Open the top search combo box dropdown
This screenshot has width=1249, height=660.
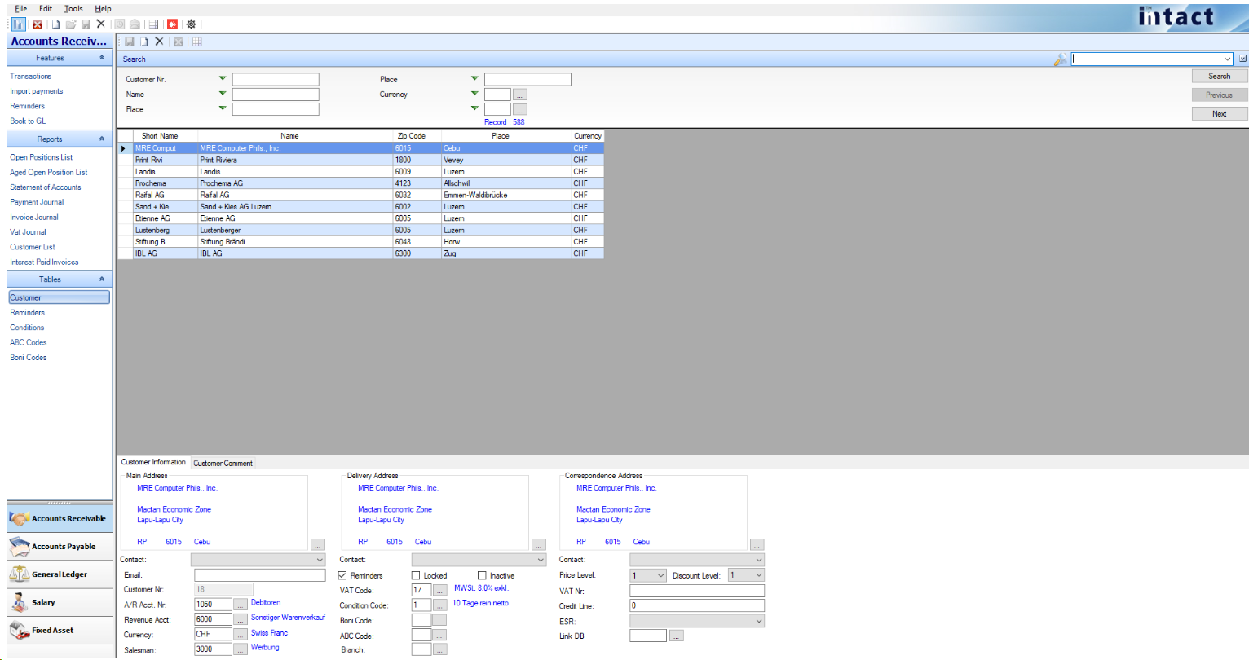[1228, 59]
